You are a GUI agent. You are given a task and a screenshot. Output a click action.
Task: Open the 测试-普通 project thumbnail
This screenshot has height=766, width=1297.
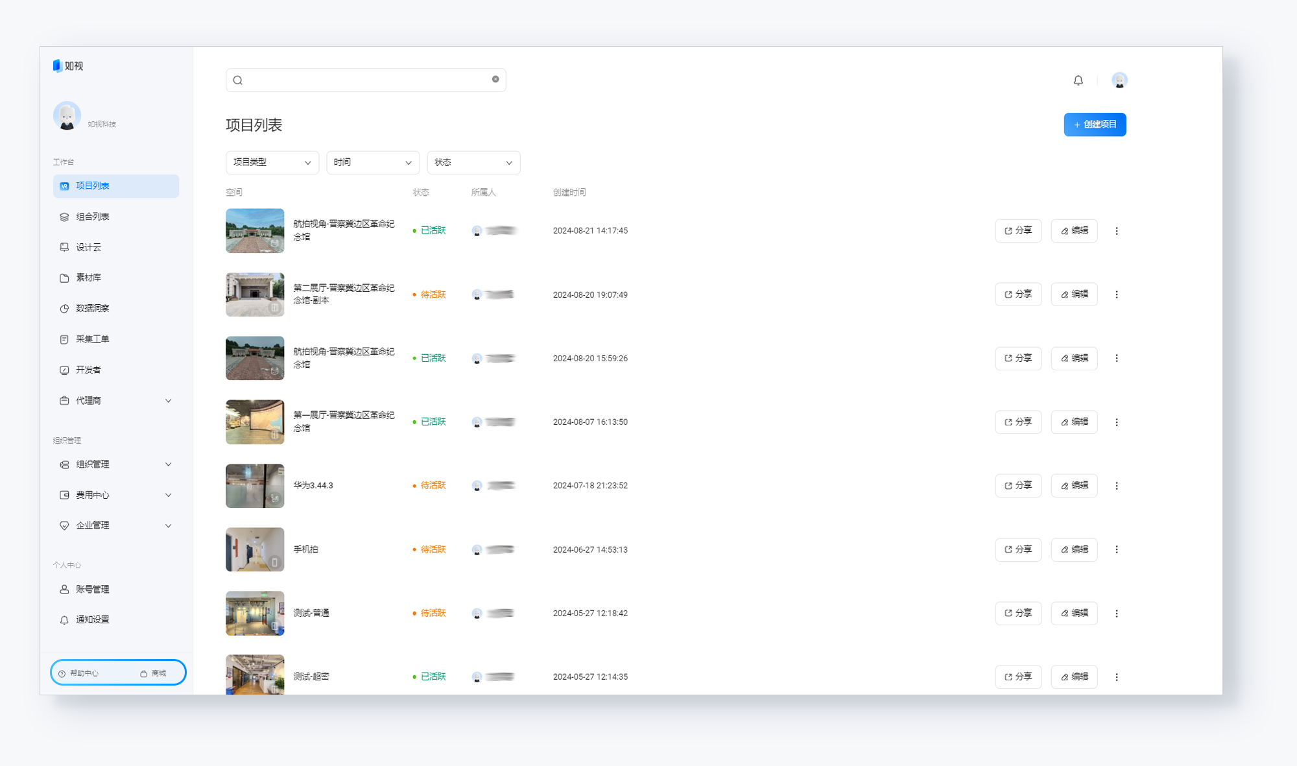click(x=255, y=614)
